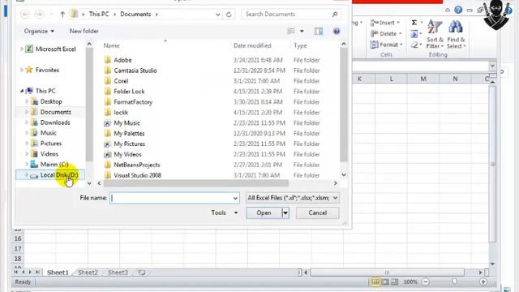Open the All Excel Files type filter
This screenshot has height=292, width=519.
tap(292, 198)
